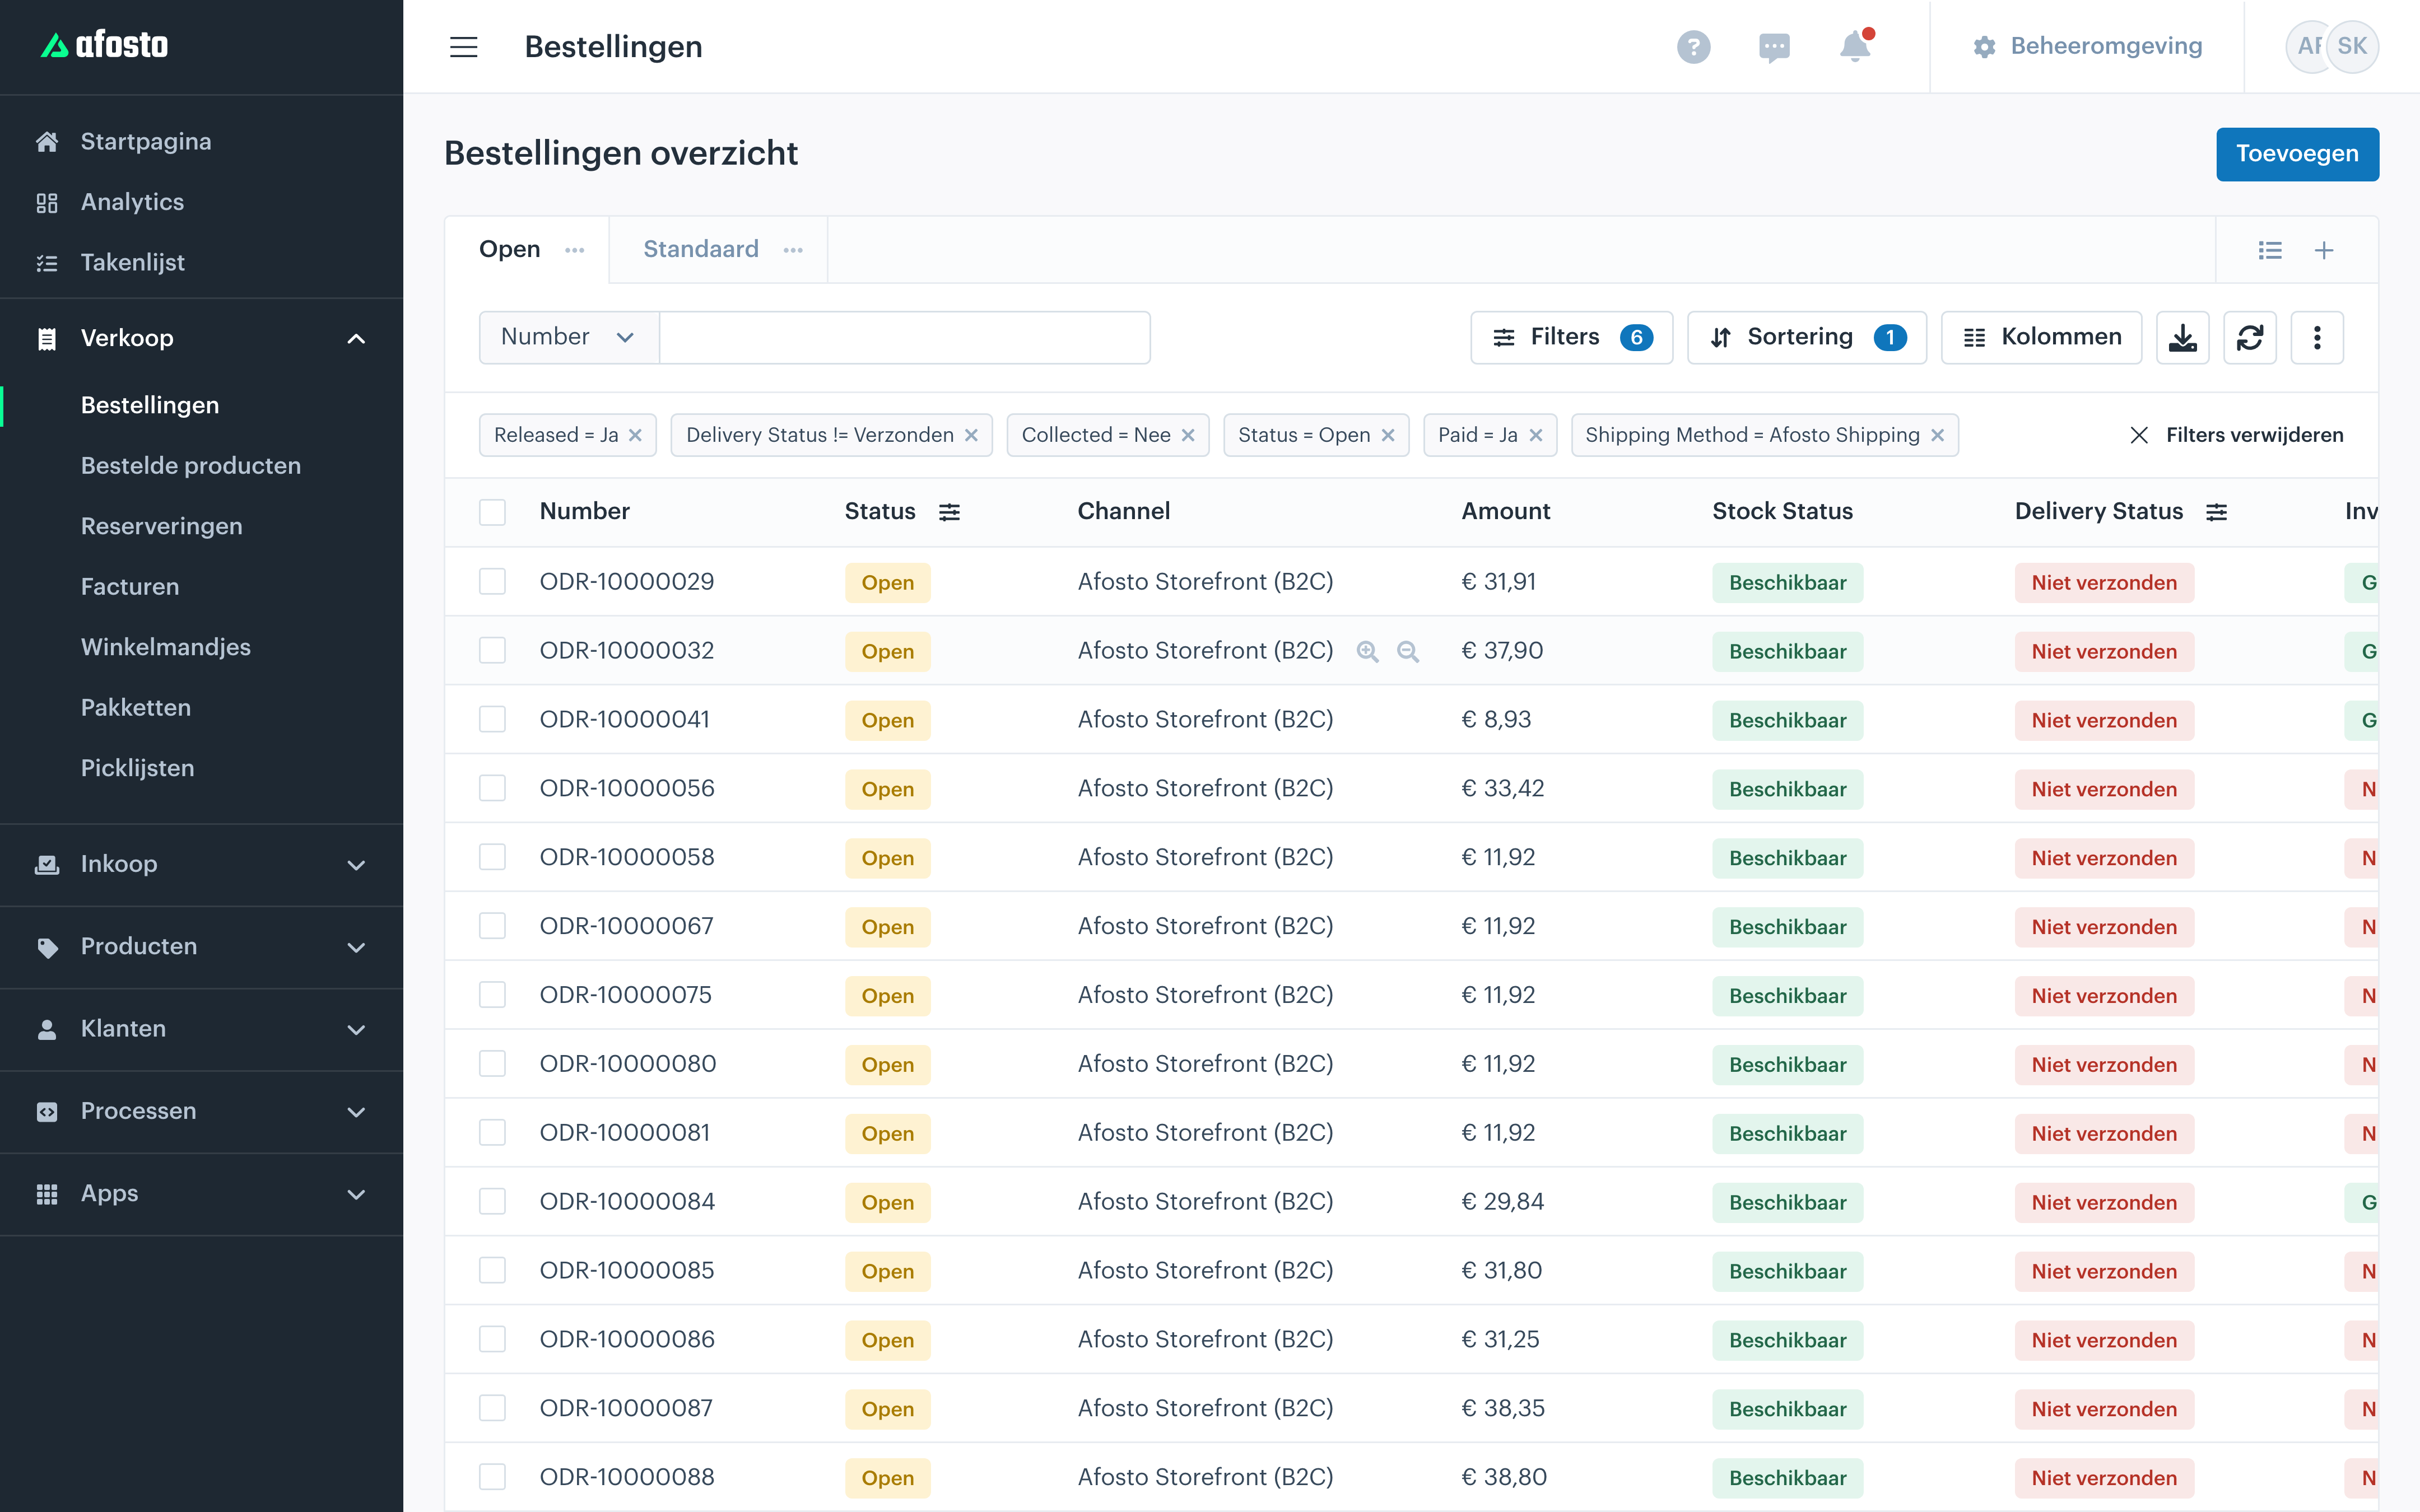Open Facturen in the sidebar
2420x1512 pixels.
click(x=130, y=586)
